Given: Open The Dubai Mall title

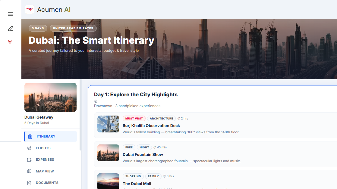Looking at the screenshot, I should (137, 184).
